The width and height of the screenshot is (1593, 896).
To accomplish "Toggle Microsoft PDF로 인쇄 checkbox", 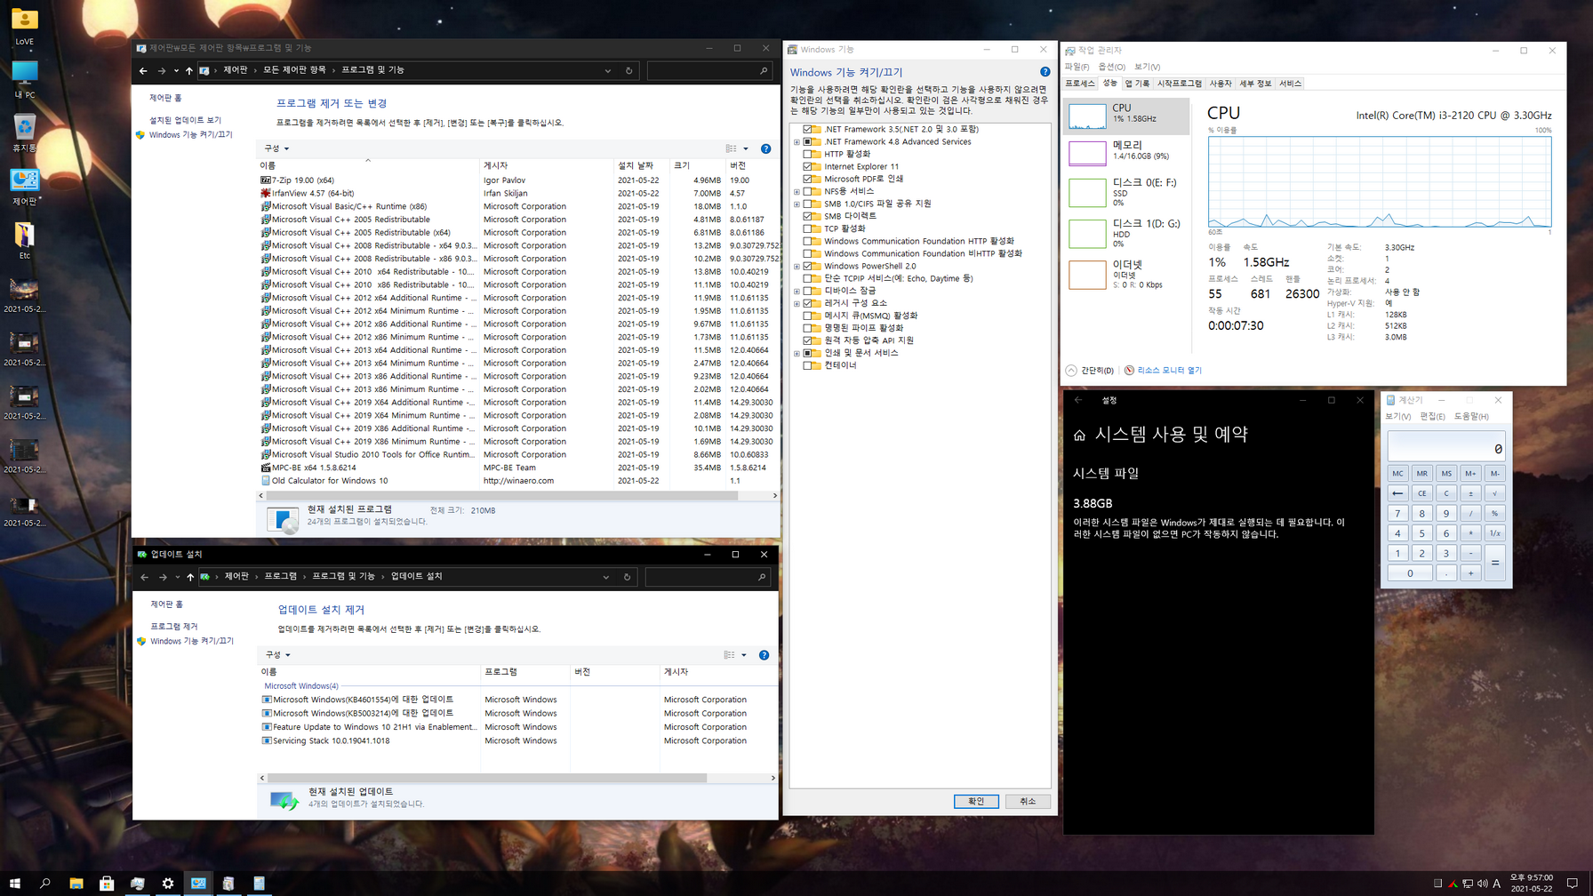I will pyautogui.click(x=808, y=179).
